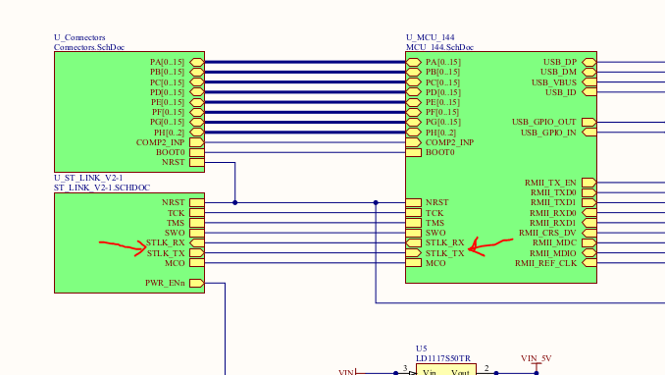This screenshot has width=665, height=375.
Task: Click RMII_TXD0 port symbol
Action: (589, 192)
